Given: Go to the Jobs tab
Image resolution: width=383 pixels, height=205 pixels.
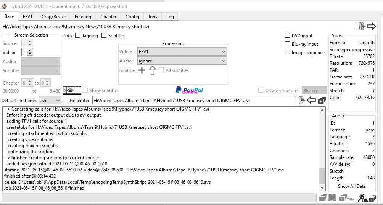Looking at the screenshot, I should pos(153,17).
